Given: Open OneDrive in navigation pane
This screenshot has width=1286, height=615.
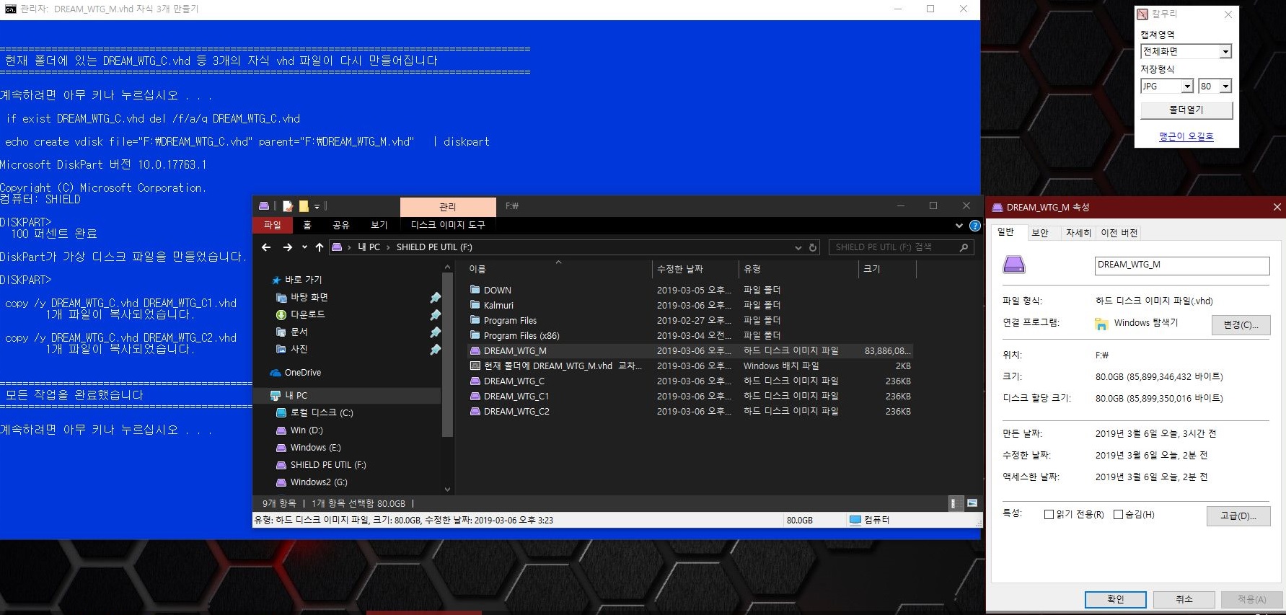Looking at the screenshot, I should tap(302, 373).
